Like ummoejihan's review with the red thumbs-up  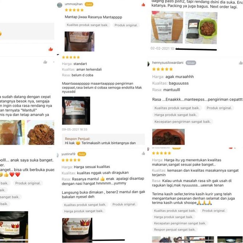[143, 5]
